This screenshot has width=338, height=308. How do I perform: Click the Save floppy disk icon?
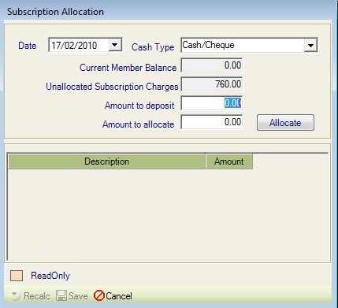click(x=61, y=295)
